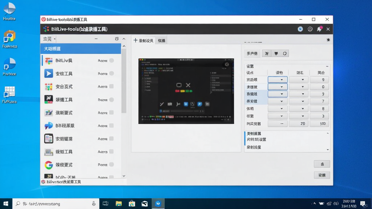Open the dropdown at top-left of tool list panel
Screen dimensions: 372x209
click(x=49, y=39)
